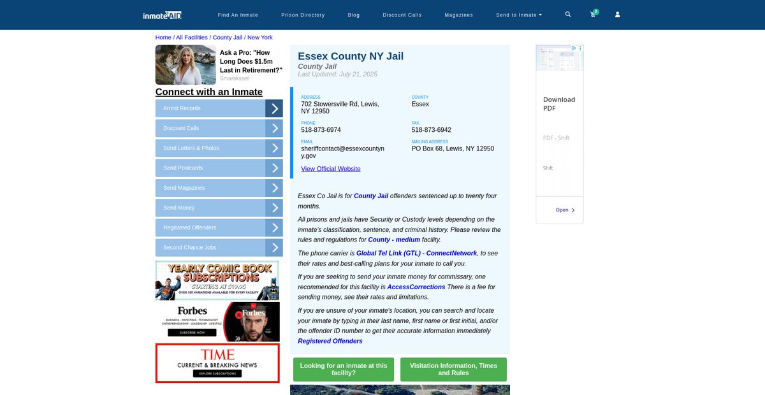Screen dimensions: 765x395
Task: Click arrow icon beside Send Money
Action: tap(274, 208)
